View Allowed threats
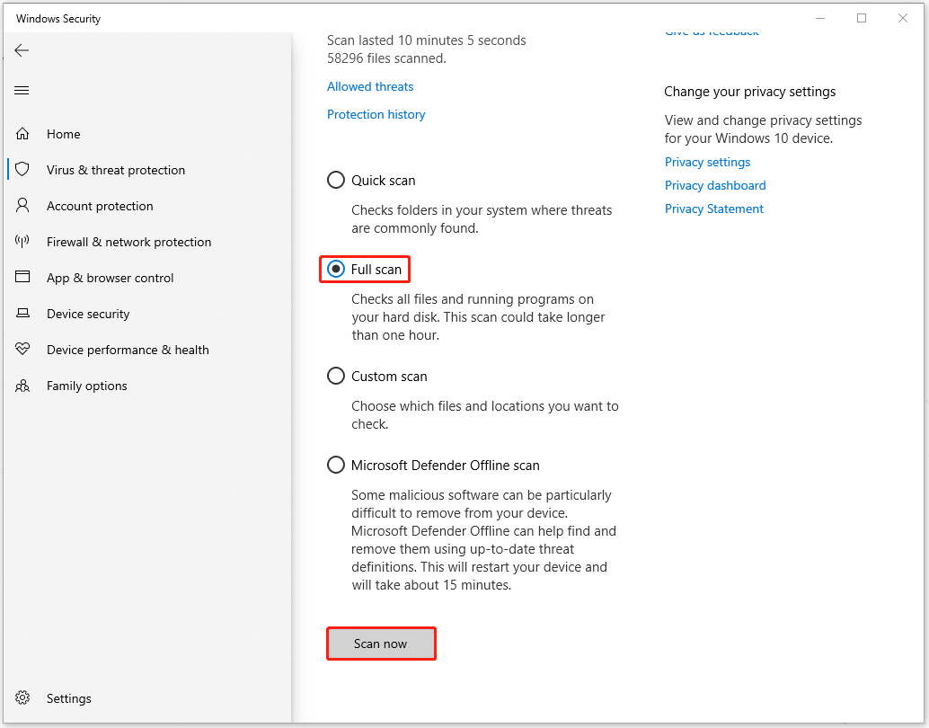 369,85
